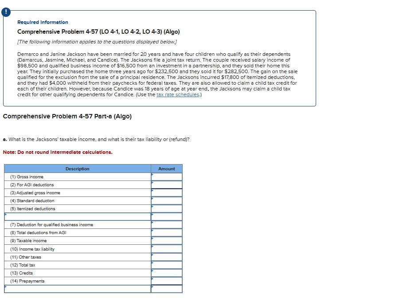Select the Other taxes amount field

click(x=168, y=257)
